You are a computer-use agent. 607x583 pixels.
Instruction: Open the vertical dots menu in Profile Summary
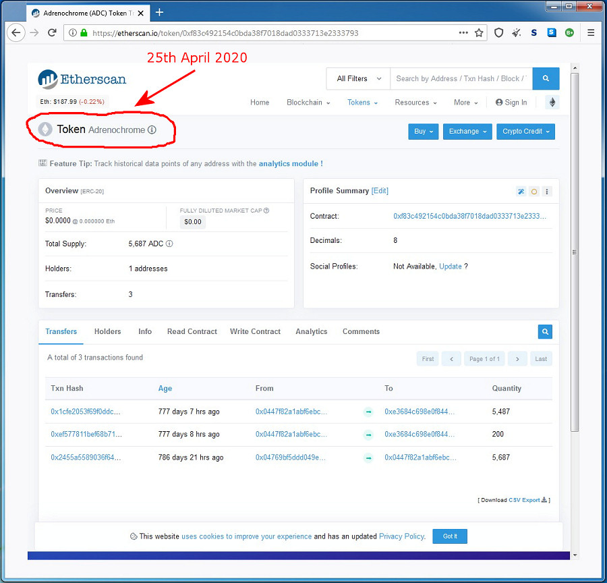(547, 192)
